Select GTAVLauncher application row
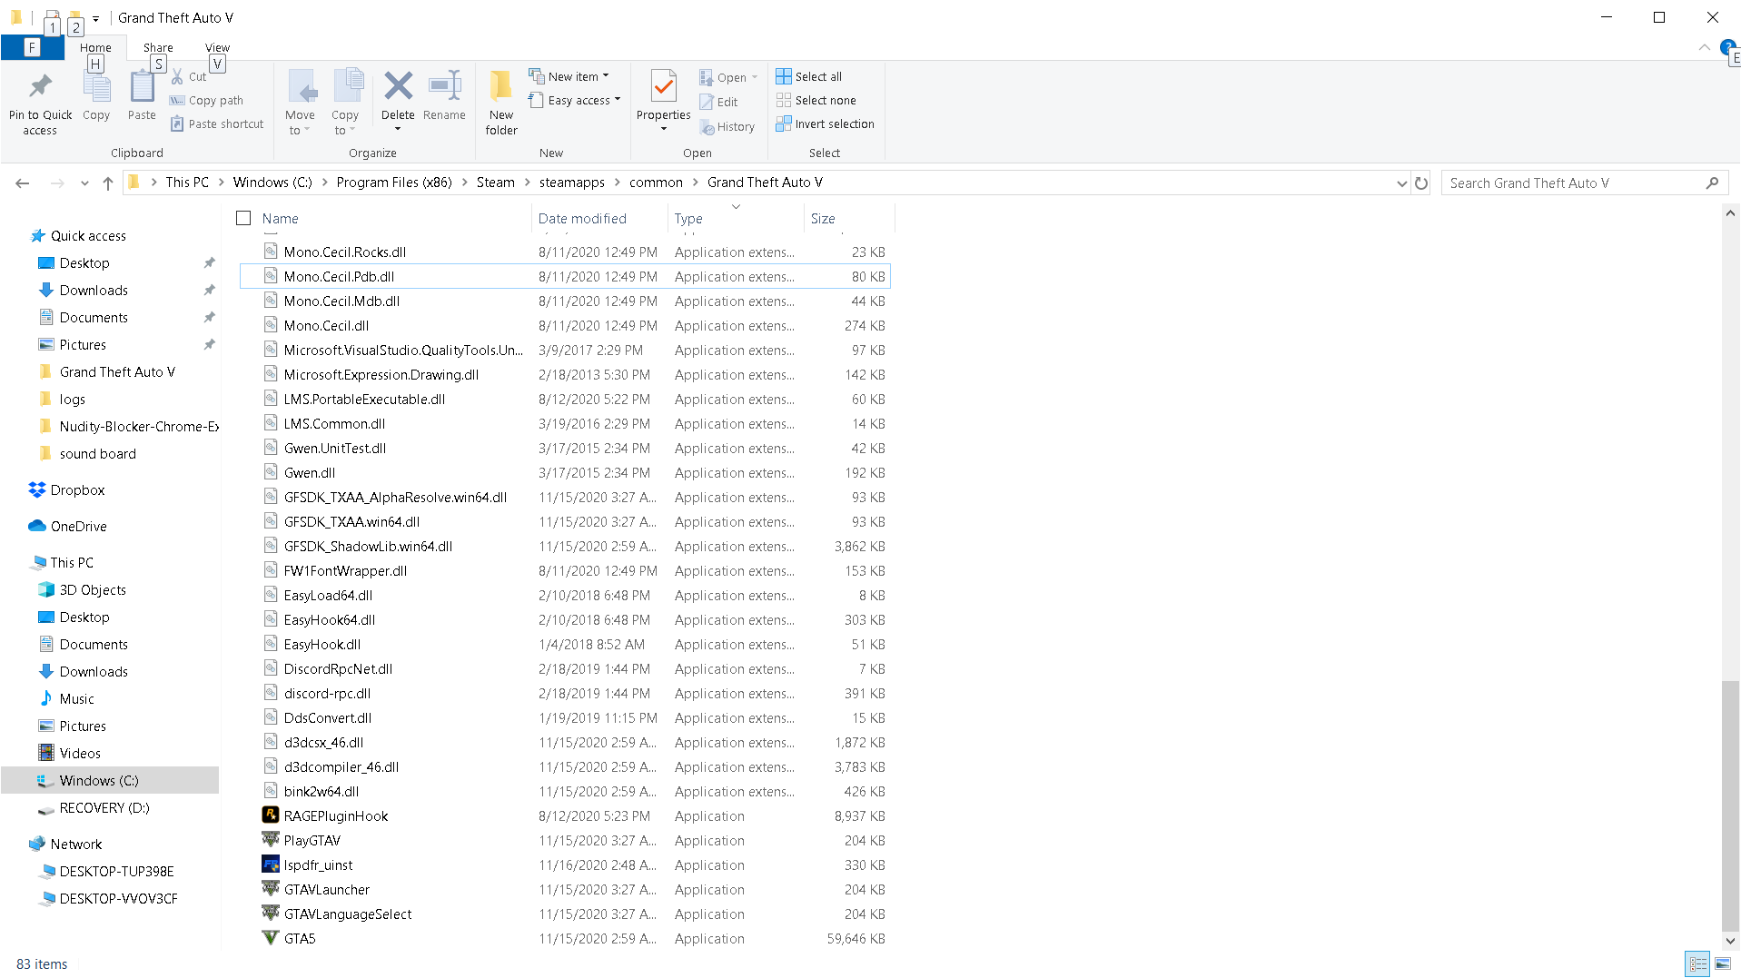Screen dimensions: 1741x978 (565, 889)
